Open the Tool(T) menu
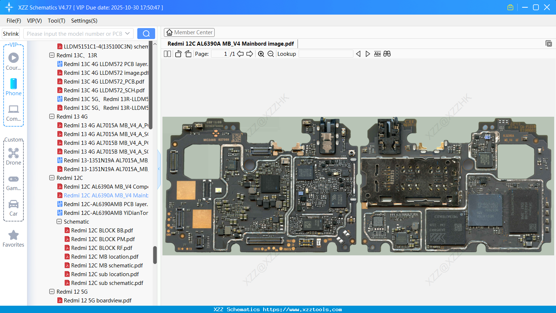 point(56,21)
